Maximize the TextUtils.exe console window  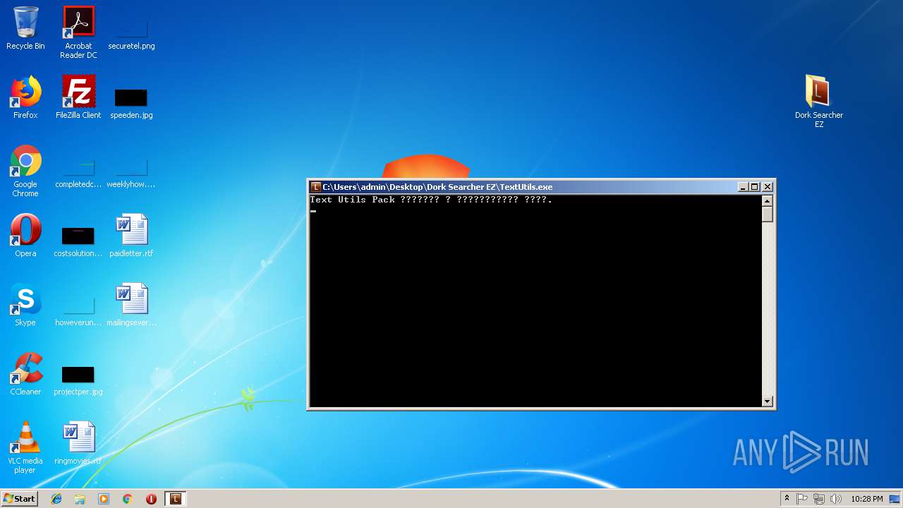pyautogui.click(x=755, y=187)
